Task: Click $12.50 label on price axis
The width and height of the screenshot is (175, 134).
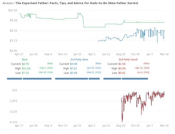Action: click(13, 10)
